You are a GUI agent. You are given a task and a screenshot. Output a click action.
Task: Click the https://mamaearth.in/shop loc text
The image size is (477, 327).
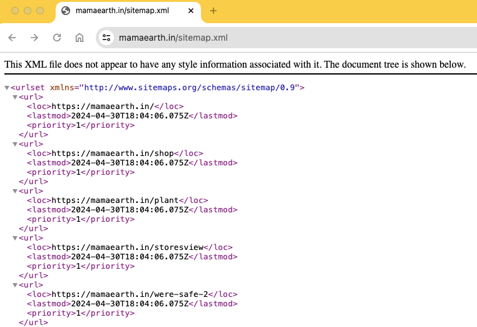pyautogui.click(x=112, y=153)
